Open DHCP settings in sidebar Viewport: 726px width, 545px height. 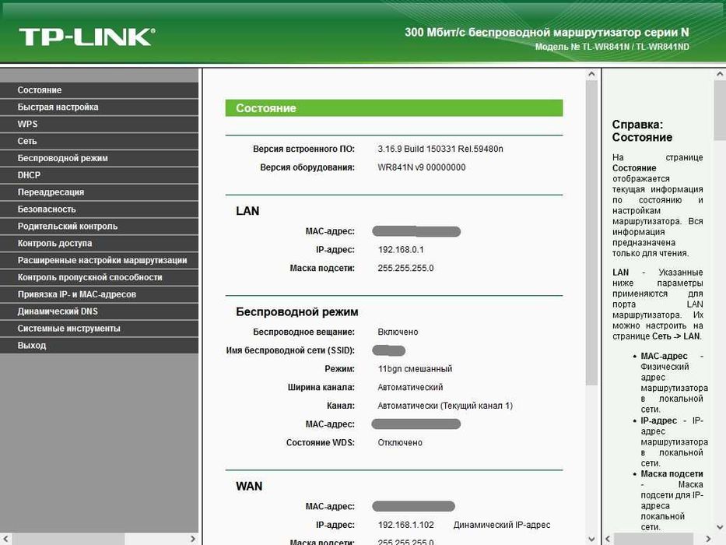point(99,175)
